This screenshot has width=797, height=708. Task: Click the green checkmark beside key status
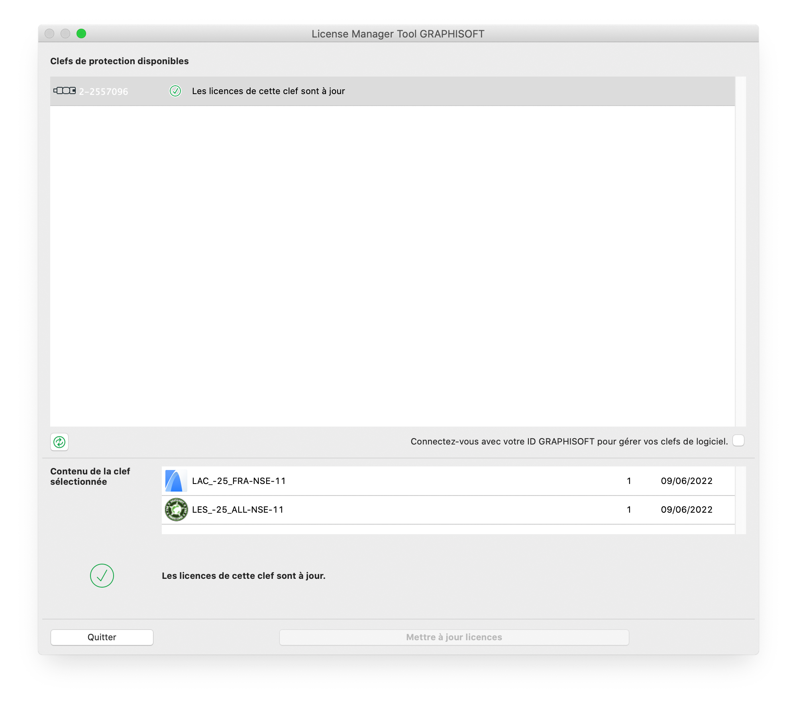click(x=175, y=91)
